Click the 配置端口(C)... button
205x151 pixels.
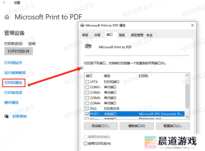[x=173, y=126]
